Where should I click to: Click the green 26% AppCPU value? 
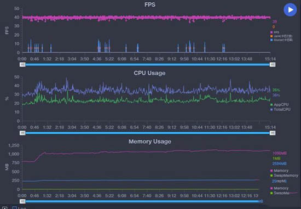click(x=276, y=90)
